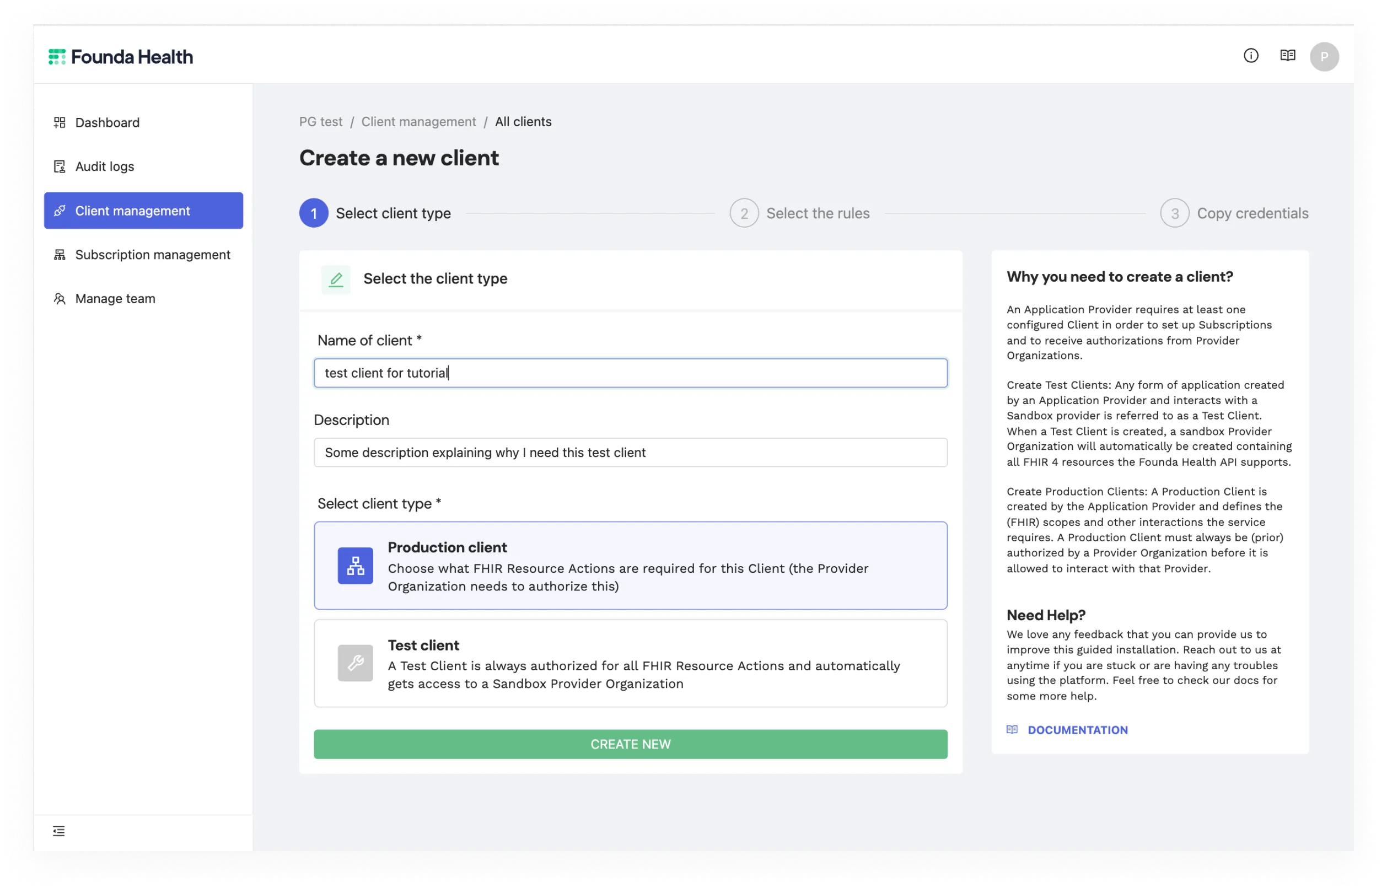Viewport: 1387px width, 893px height.
Task: Click the 'Need Help?' heading
Action: coord(1045,615)
